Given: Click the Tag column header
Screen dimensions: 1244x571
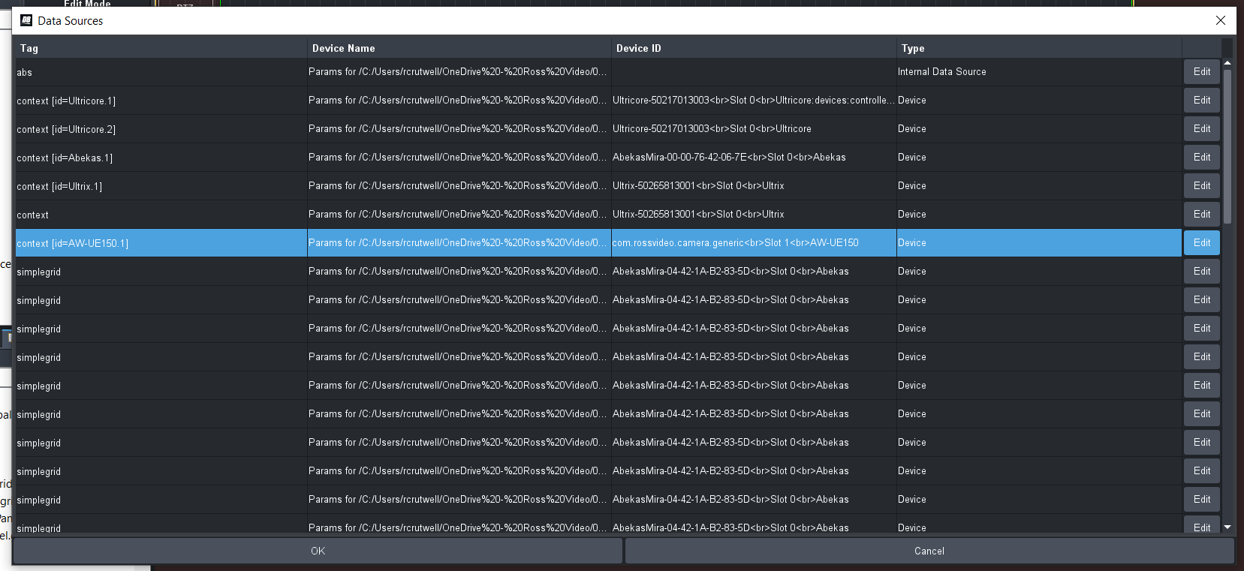Looking at the screenshot, I should [161, 48].
